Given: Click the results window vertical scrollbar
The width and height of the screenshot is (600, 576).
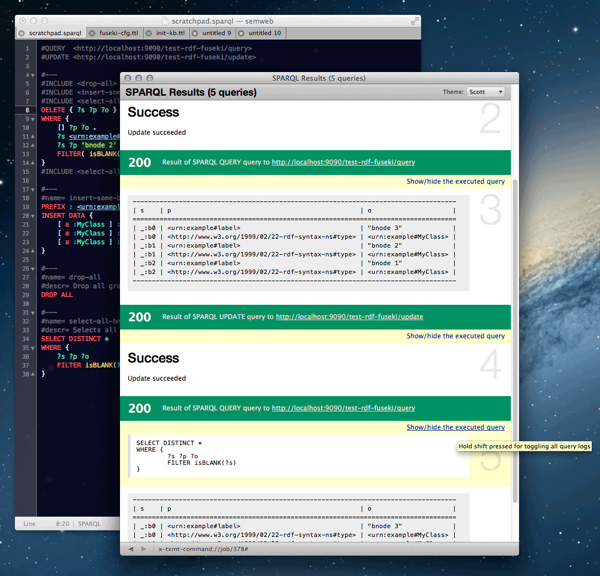Looking at the screenshot, I should [515, 341].
